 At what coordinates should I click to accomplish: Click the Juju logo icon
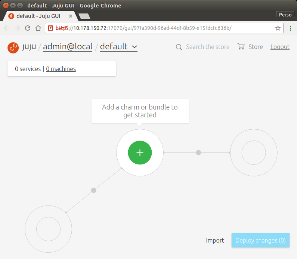tap(13, 47)
